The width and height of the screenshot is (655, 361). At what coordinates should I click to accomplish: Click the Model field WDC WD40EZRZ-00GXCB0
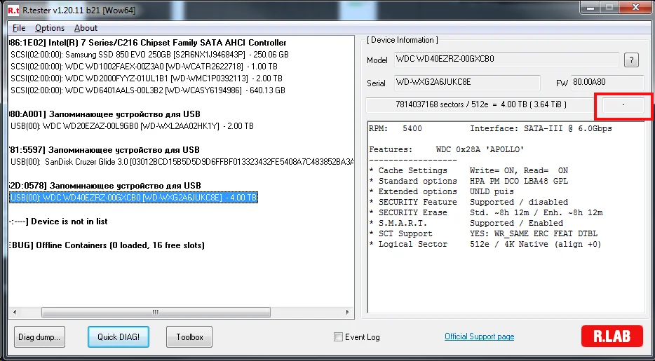point(506,60)
